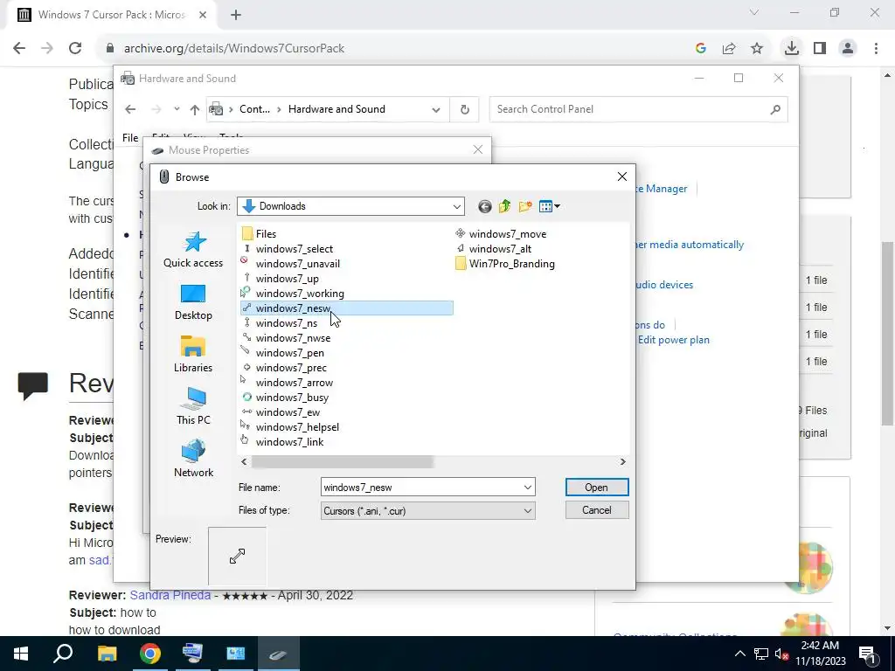895x671 pixels.
Task: Click the Search Control Panel field
Action: point(638,109)
